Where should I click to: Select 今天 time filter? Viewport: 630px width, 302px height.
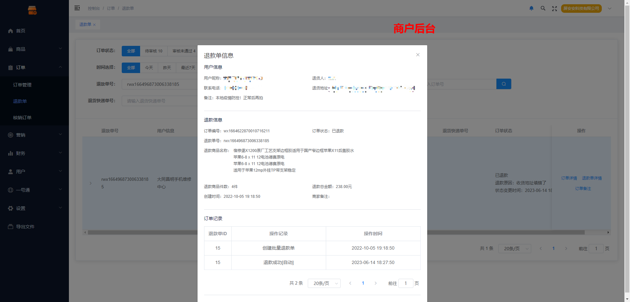coord(149,68)
